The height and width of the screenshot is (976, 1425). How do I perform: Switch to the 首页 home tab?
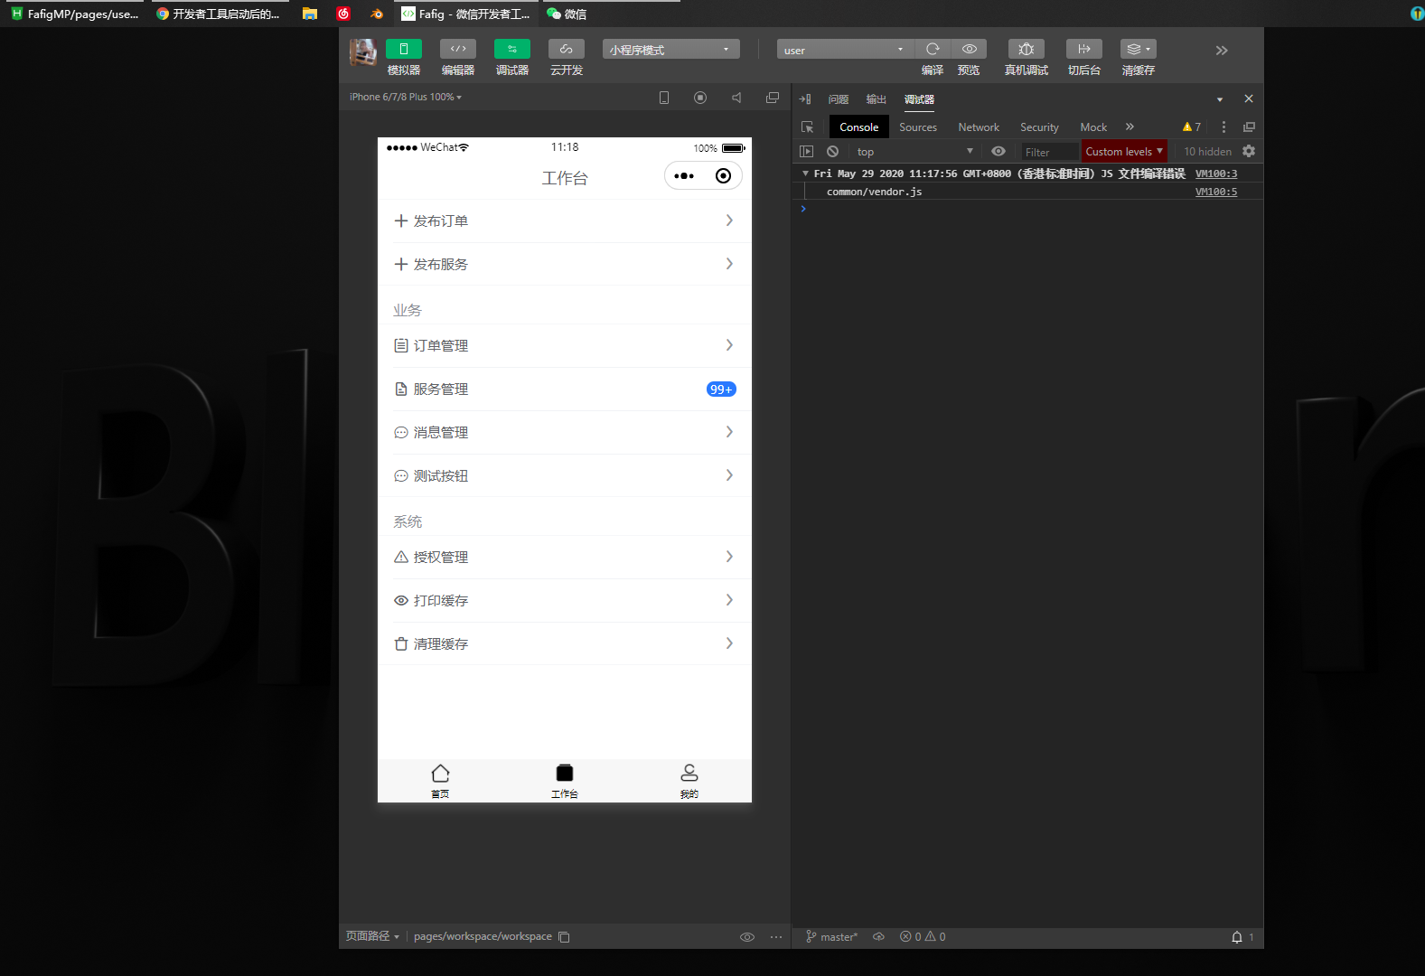click(x=440, y=781)
